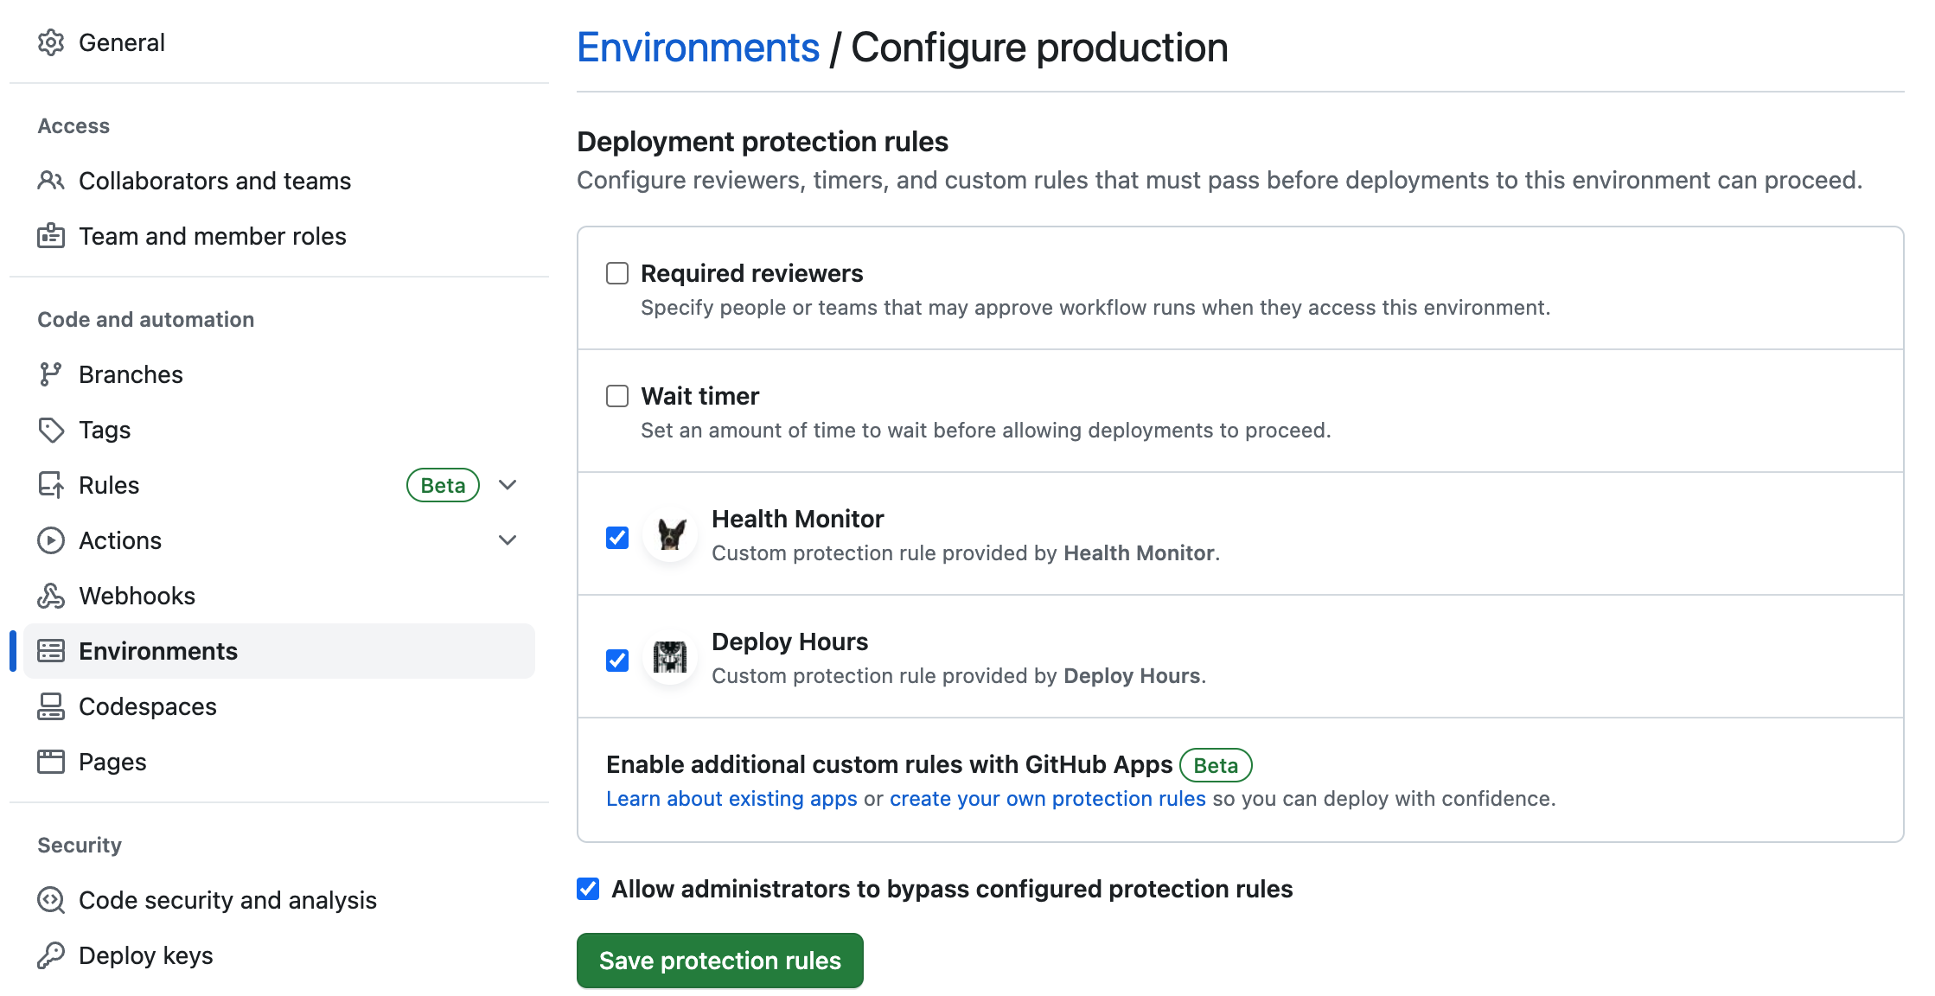This screenshot has width=1935, height=996.
Task: Click the Code security and analysis icon
Action: click(51, 899)
